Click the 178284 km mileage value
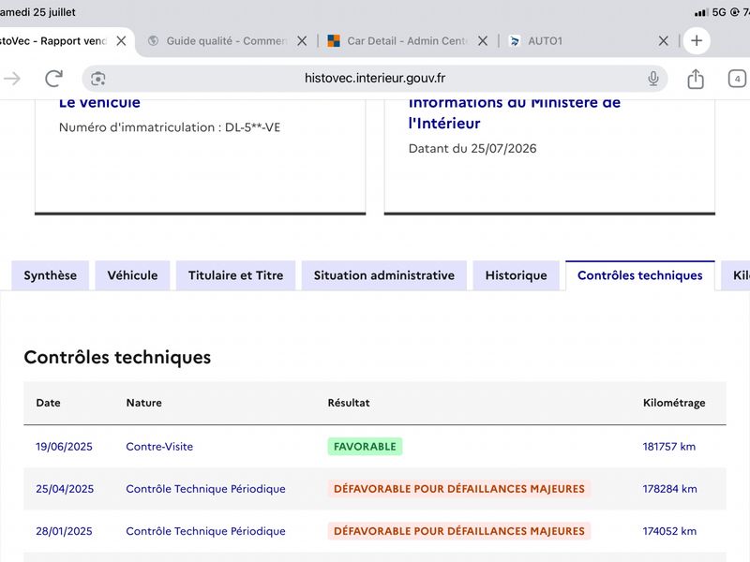Viewport: 750px width, 562px height. (669, 489)
